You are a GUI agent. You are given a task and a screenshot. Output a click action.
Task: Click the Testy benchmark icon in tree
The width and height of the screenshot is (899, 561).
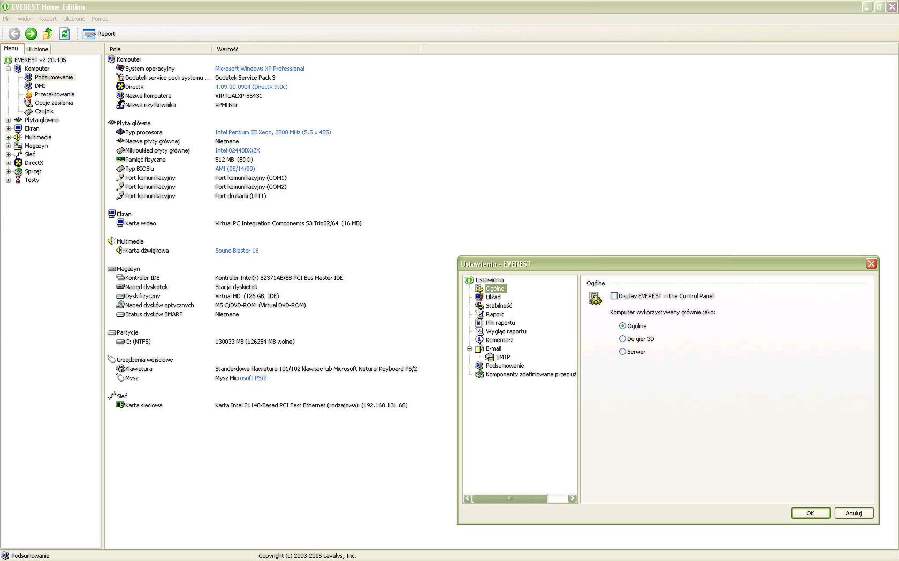click(x=18, y=180)
